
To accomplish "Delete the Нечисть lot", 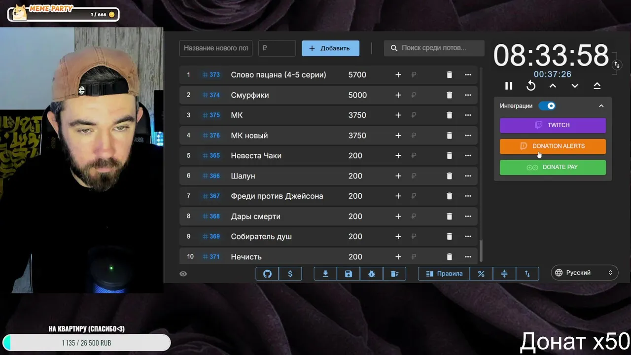I will pos(449,257).
